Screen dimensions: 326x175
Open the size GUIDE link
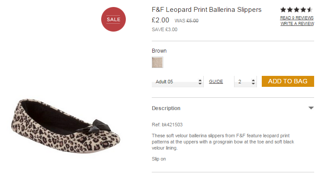216,82
